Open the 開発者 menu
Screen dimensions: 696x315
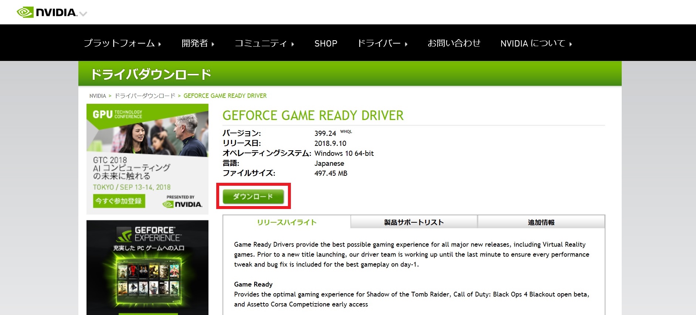click(198, 43)
